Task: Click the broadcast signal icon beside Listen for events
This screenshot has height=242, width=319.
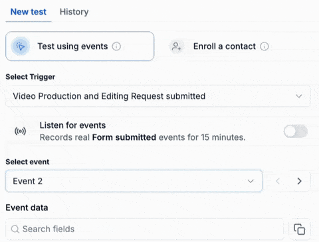Action: [20, 131]
